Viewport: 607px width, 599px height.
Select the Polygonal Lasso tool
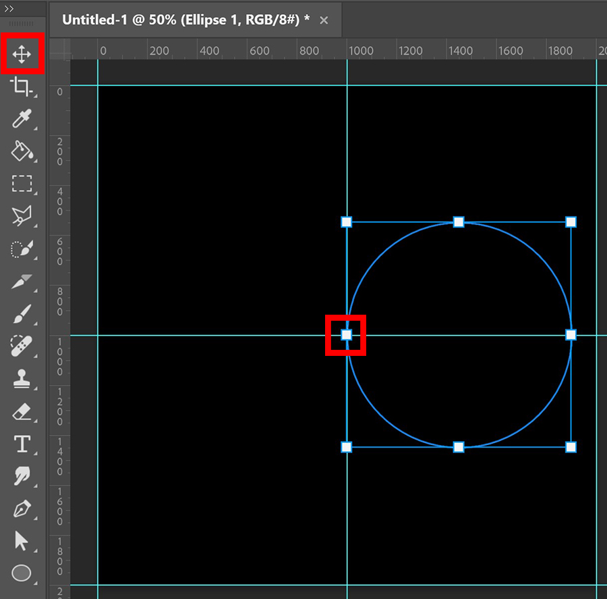[x=22, y=216]
